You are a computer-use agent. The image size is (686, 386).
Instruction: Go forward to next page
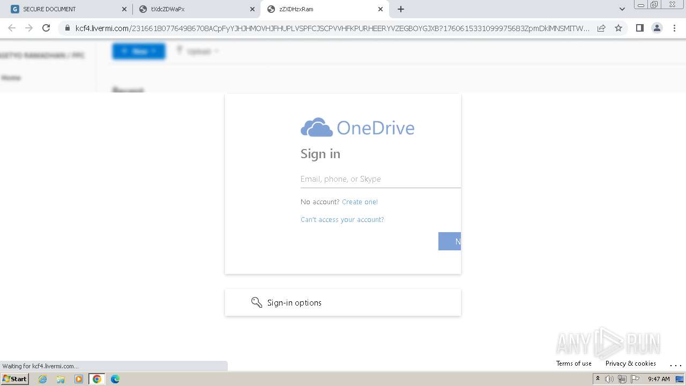(x=29, y=28)
